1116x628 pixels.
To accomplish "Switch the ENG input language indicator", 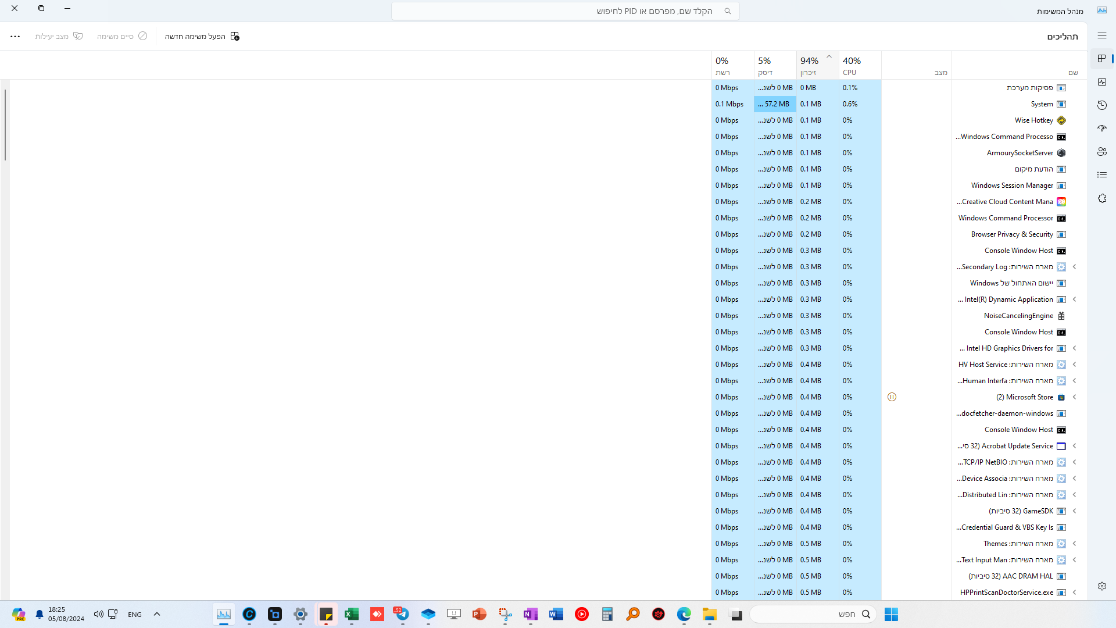I will click(x=135, y=615).
